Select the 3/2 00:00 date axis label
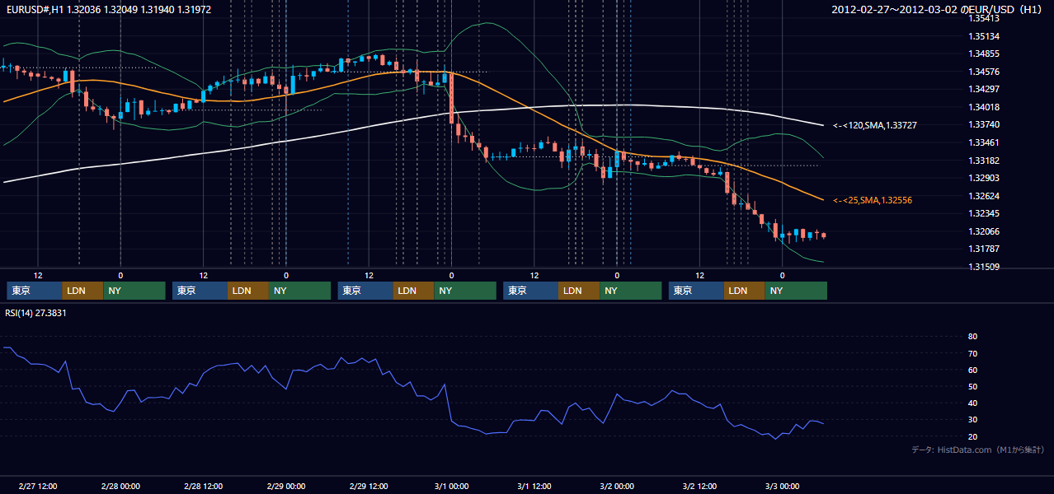The height and width of the screenshot is (494, 1054). [x=617, y=486]
